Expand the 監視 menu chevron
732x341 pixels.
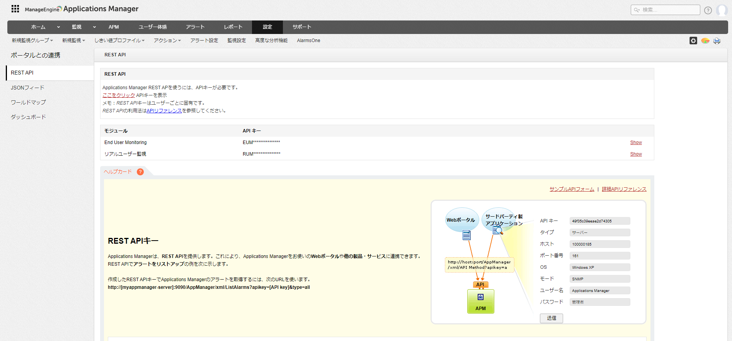click(x=94, y=27)
